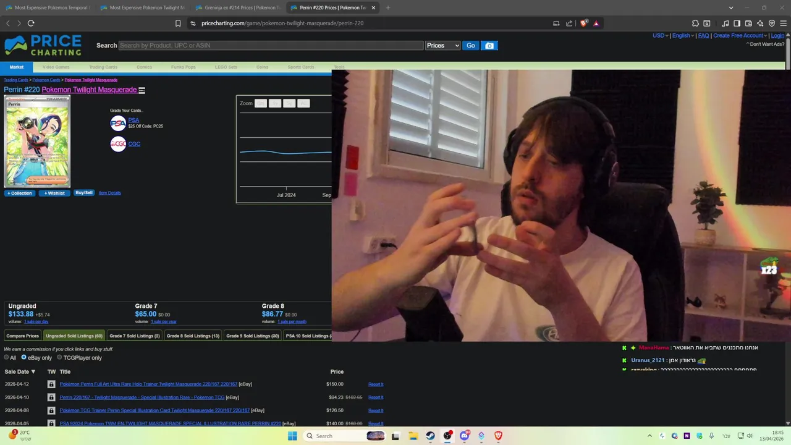Sort by Sale Date column arrow
791x445 pixels.
click(33, 372)
